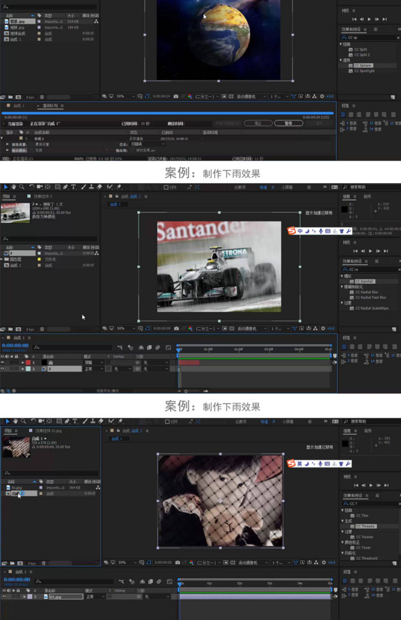Click Sogou wrench icon over race car screenshot

click(348, 231)
